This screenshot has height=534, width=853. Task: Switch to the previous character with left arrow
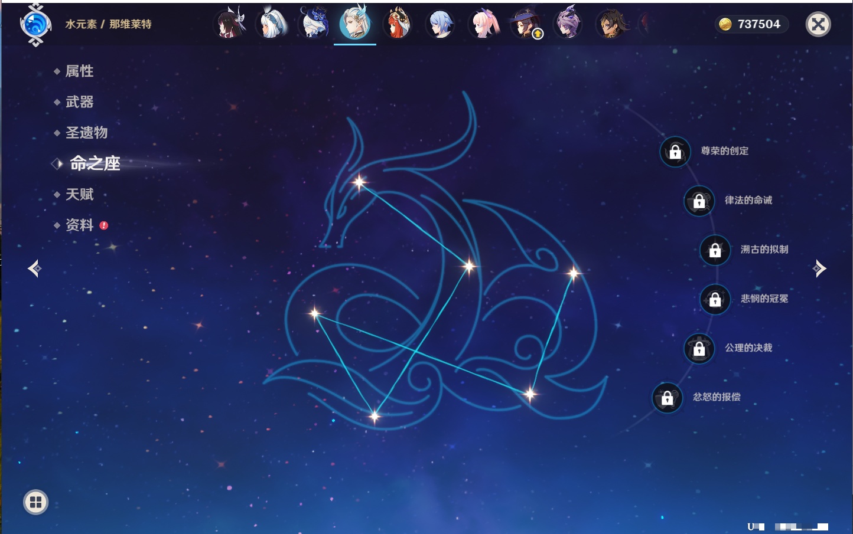coord(35,268)
